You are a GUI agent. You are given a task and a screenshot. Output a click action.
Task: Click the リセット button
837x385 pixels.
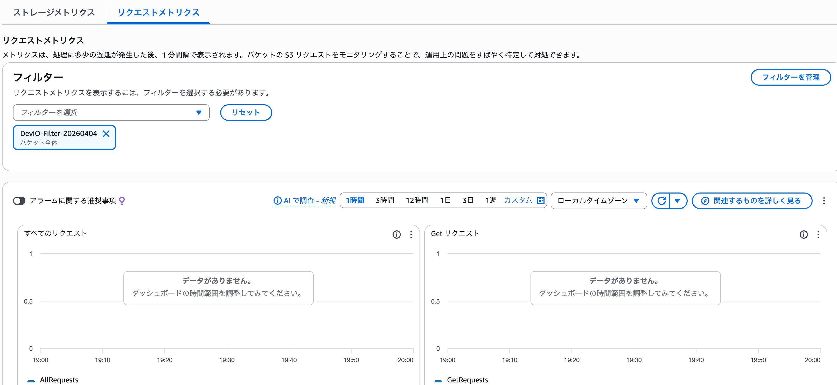click(246, 113)
